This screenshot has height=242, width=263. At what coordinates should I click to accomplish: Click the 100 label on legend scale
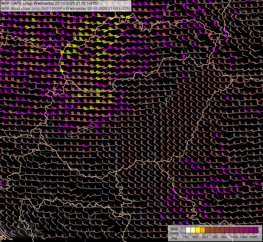(x=186, y=237)
